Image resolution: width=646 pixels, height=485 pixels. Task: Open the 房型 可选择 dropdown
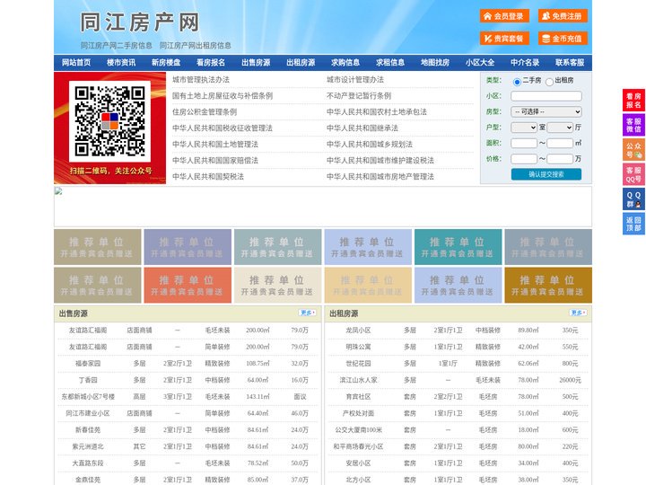point(546,111)
